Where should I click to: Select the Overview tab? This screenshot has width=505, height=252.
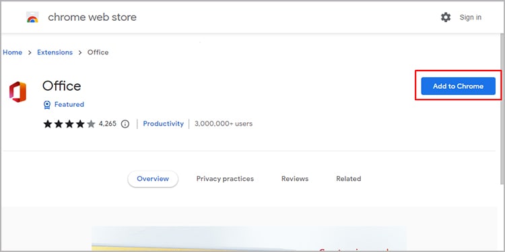[x=153, y=179]
